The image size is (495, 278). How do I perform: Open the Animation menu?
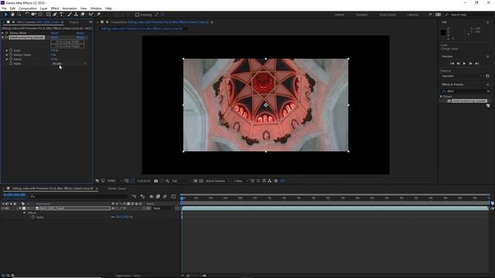[70, 8]
